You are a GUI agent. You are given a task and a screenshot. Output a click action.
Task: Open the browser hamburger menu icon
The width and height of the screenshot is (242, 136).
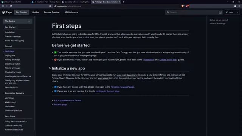coord(239,6)
